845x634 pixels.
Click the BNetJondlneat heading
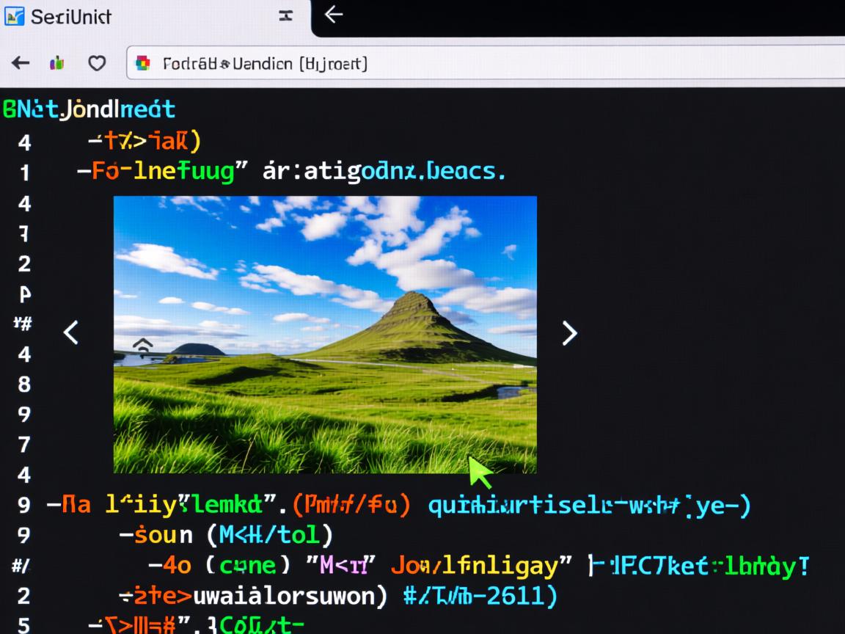coord(89,109)
